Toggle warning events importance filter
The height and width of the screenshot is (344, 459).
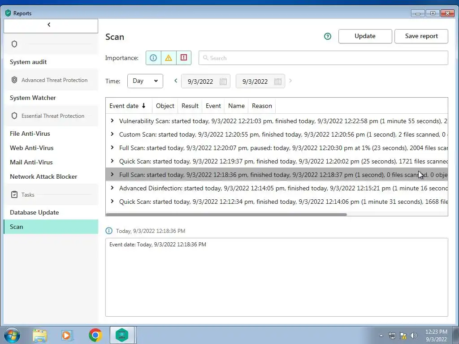[x=169, y=58]
